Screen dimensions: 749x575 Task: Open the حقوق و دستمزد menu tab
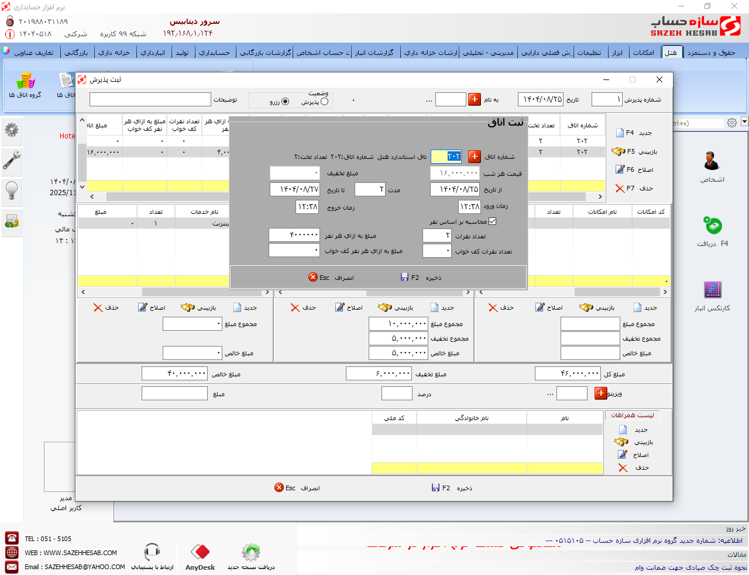tap(711, 53)
